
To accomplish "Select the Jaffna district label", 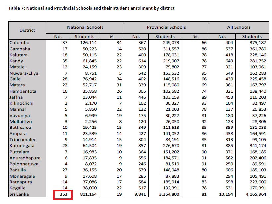I will [15, 97].
